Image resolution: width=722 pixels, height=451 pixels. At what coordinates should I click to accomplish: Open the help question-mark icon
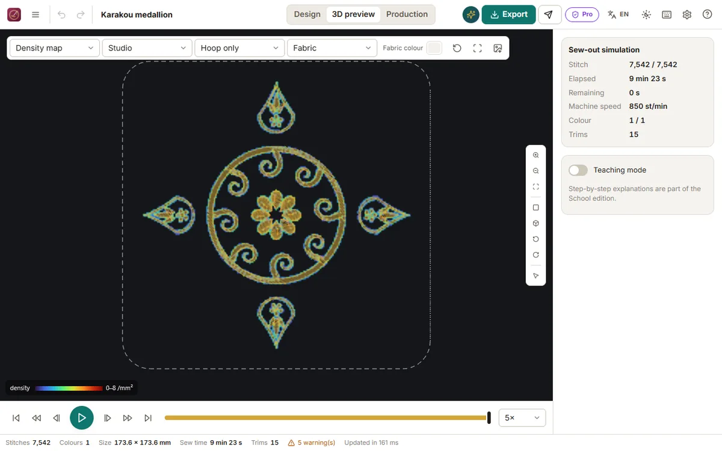click(708, 14)
